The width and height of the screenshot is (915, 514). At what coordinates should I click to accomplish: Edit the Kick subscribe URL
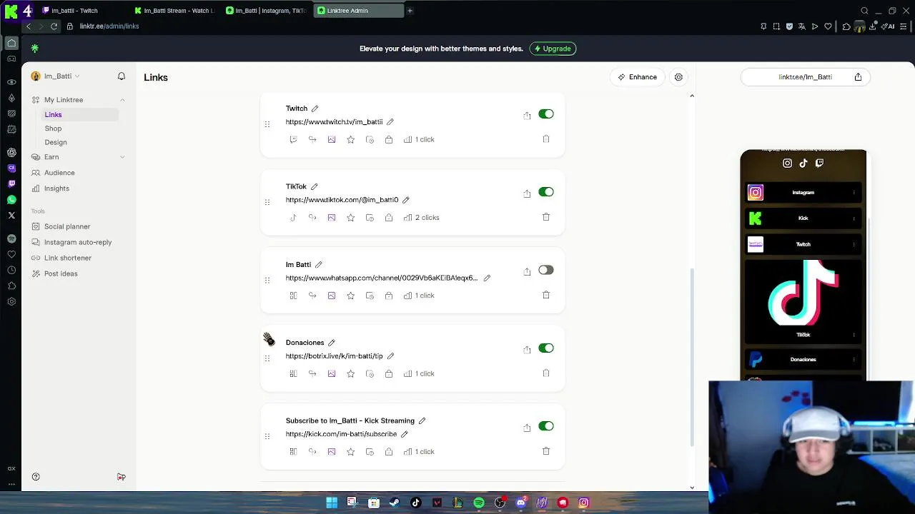pos(404,434)
